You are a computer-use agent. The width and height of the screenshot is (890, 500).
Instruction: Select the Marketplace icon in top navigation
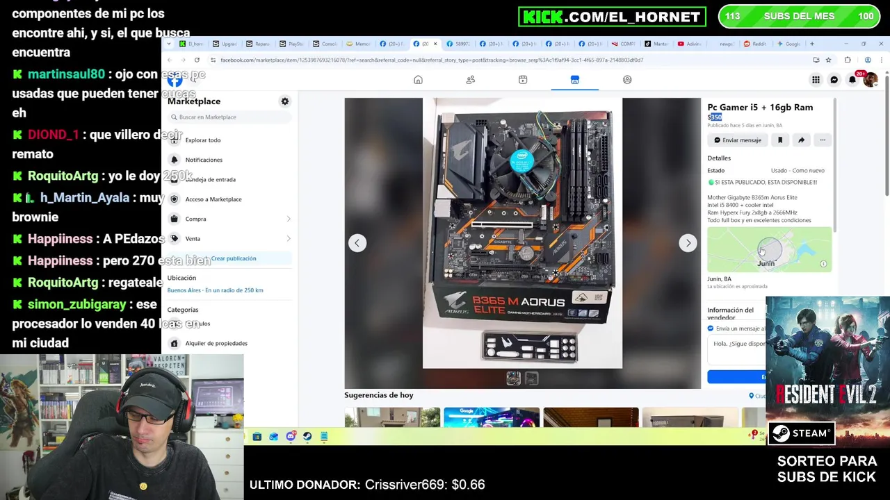(575, 80)
